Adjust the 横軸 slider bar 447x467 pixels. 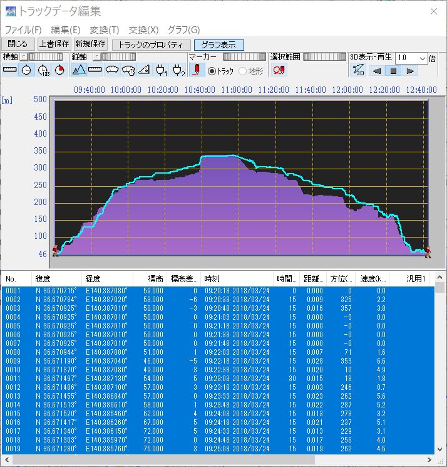coord(46,56)
